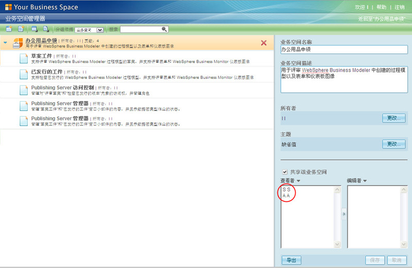Select viewer A A in 查看者 list

point(286,196)
